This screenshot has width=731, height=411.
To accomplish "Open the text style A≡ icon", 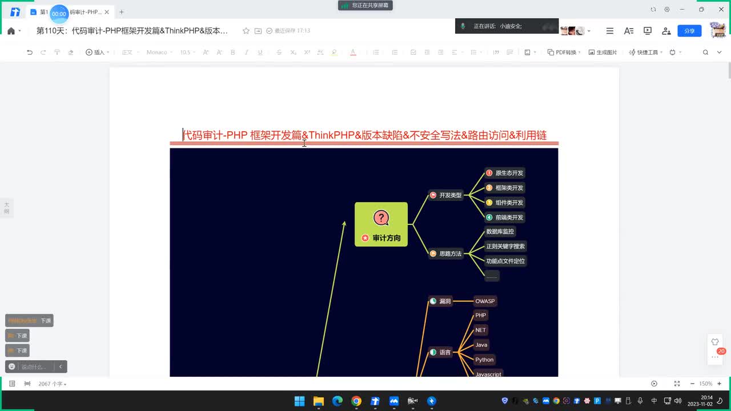I will (629, 31).
